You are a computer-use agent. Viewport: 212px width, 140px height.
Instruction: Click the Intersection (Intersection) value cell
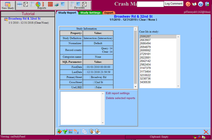point(98,38)
